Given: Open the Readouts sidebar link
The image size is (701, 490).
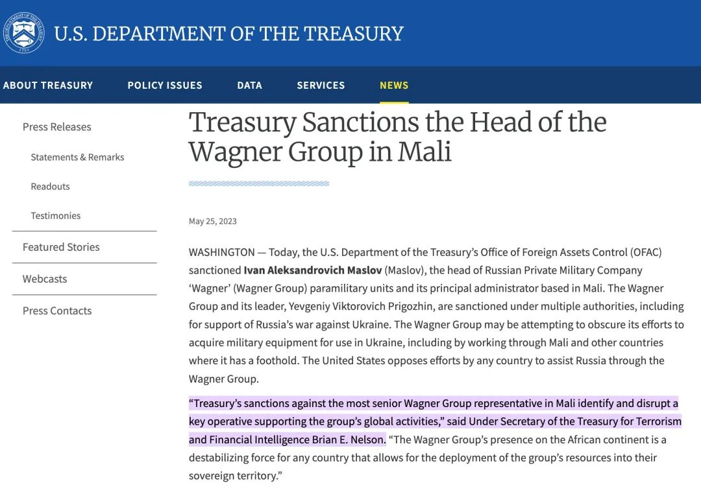Looking at the screenshot, I should click(x=50, y=187).
